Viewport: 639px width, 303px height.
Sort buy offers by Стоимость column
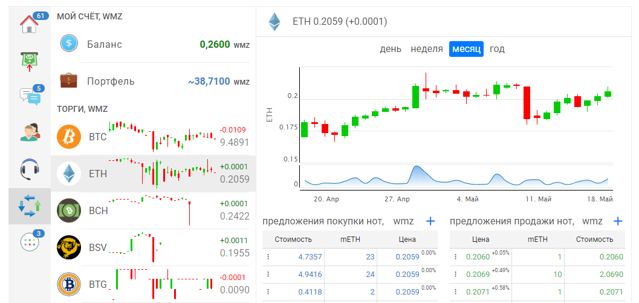(293, 239)
